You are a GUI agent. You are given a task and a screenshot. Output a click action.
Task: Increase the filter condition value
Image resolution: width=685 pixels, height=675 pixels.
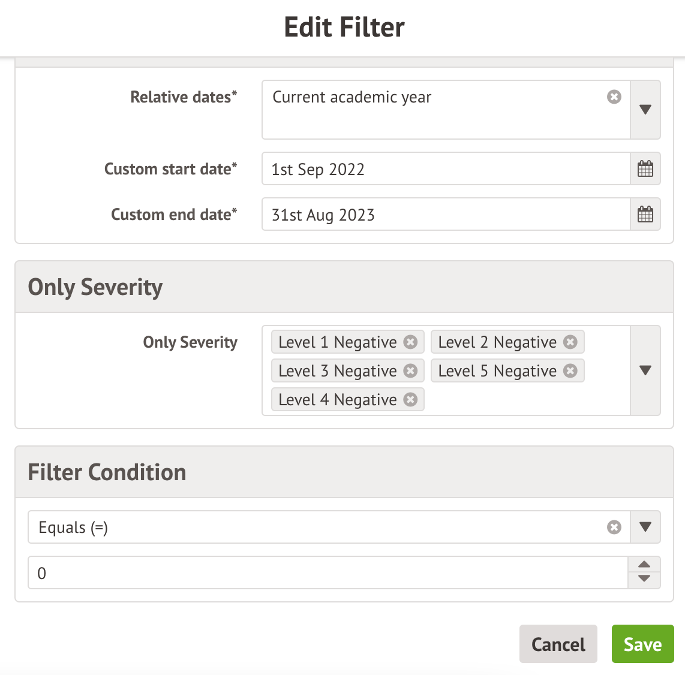pyautogui.click(x=644, y=565)
